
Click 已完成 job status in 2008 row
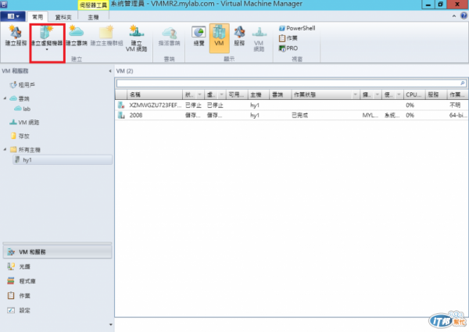coord(299,115)
